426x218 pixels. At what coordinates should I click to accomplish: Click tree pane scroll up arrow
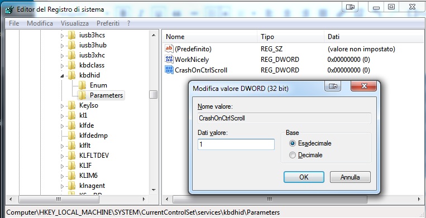pyautogui.click(x=153, y=35)
